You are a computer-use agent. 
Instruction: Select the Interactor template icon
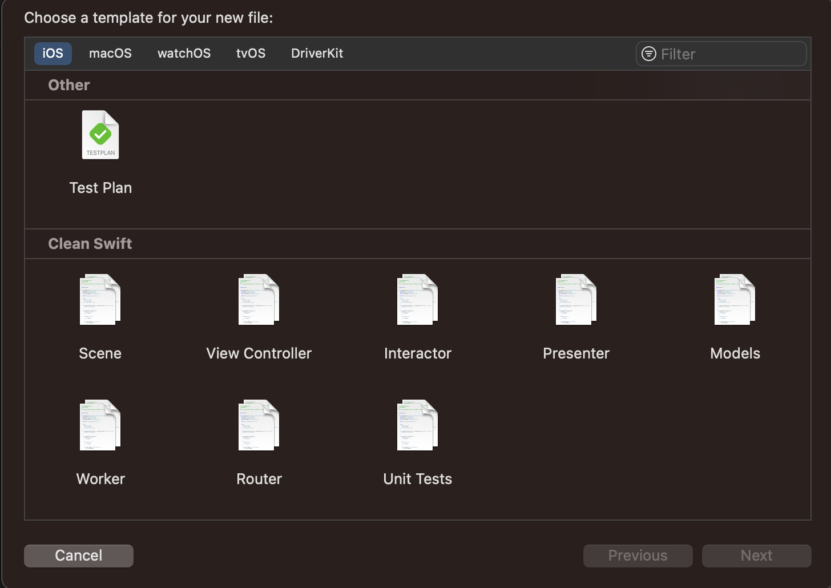(x=418, y=300)
